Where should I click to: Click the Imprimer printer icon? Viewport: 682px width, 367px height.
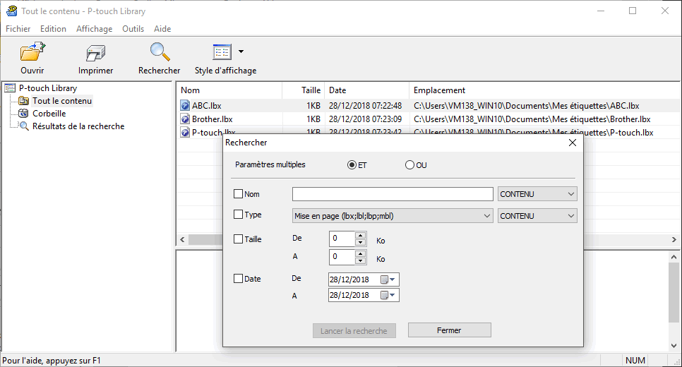click(x=96, y=53)
